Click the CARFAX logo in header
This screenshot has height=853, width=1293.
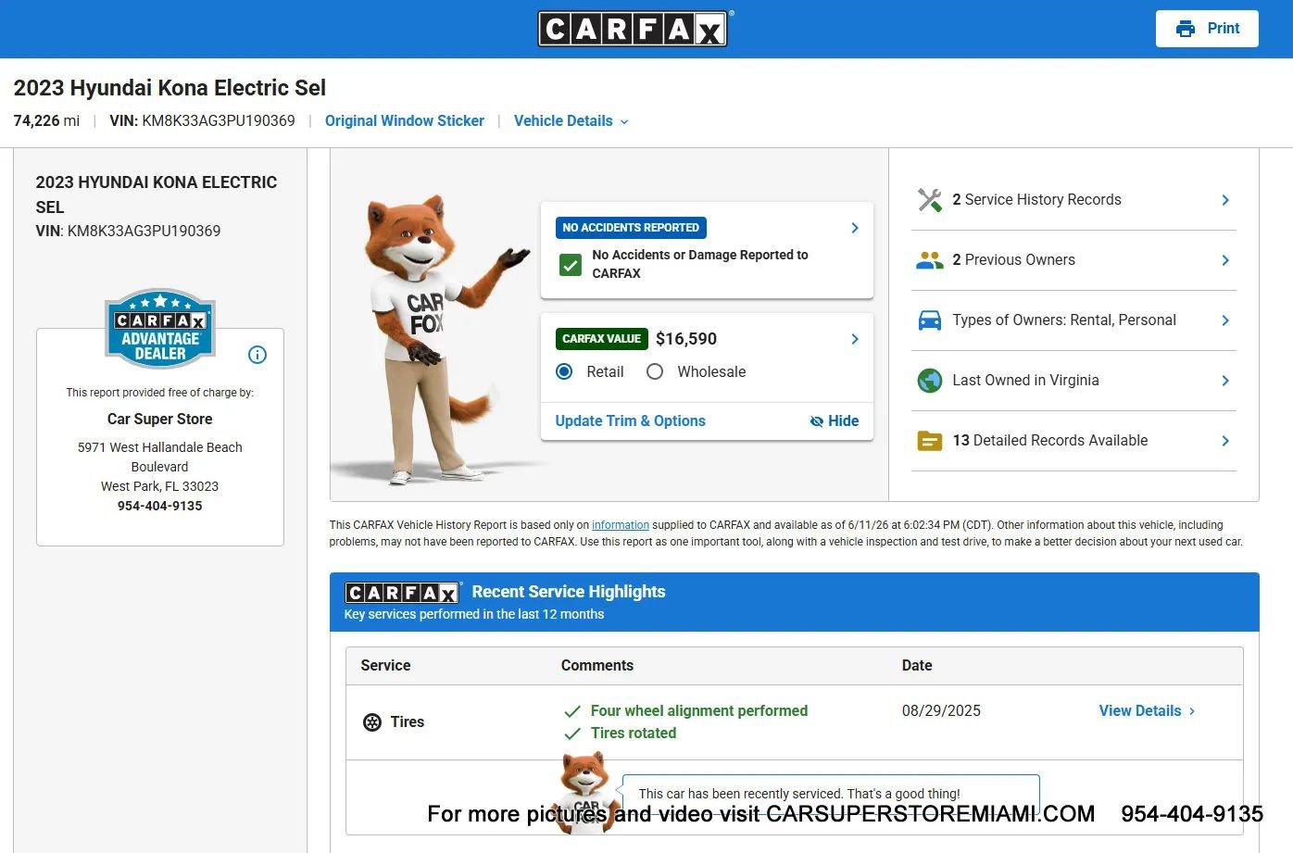click(x=634, y=29)
